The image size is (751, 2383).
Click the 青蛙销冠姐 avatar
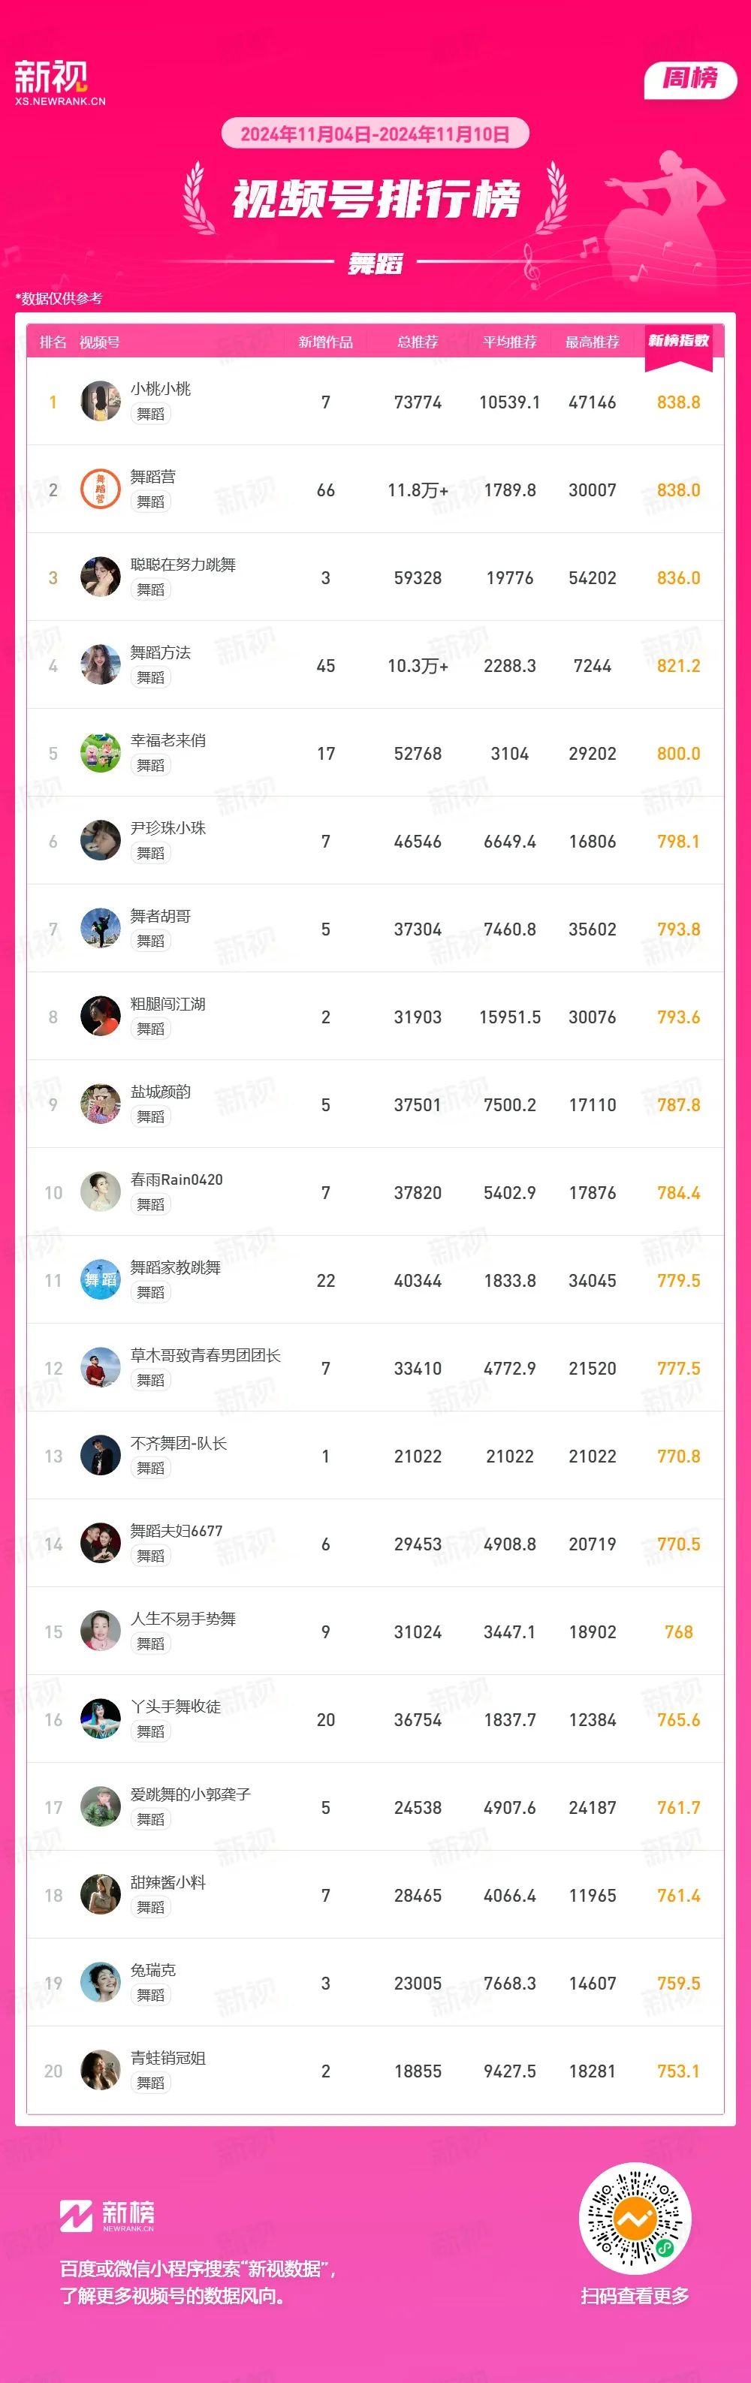pyautogui.click(x=100, y=2071)
